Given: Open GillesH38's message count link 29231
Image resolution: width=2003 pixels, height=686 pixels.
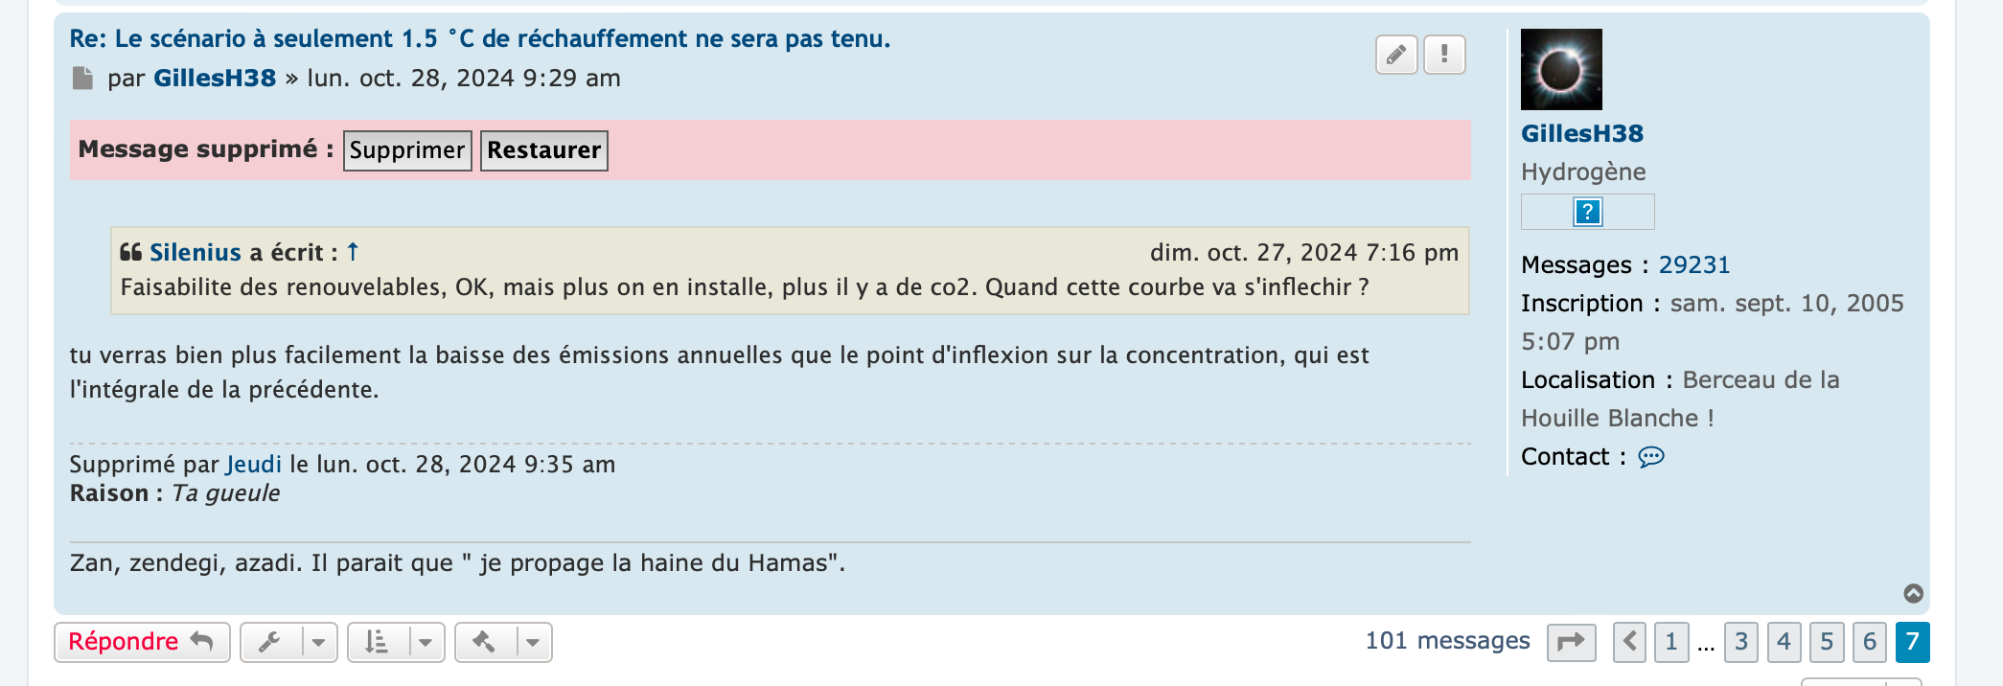Looking at the screenshot, I should pos(1693,265).
